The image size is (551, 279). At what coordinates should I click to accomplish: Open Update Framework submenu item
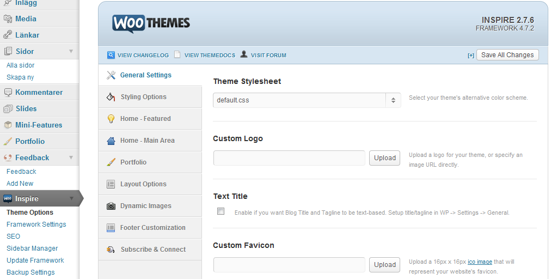pyautogui.click(x=35, y=260)
